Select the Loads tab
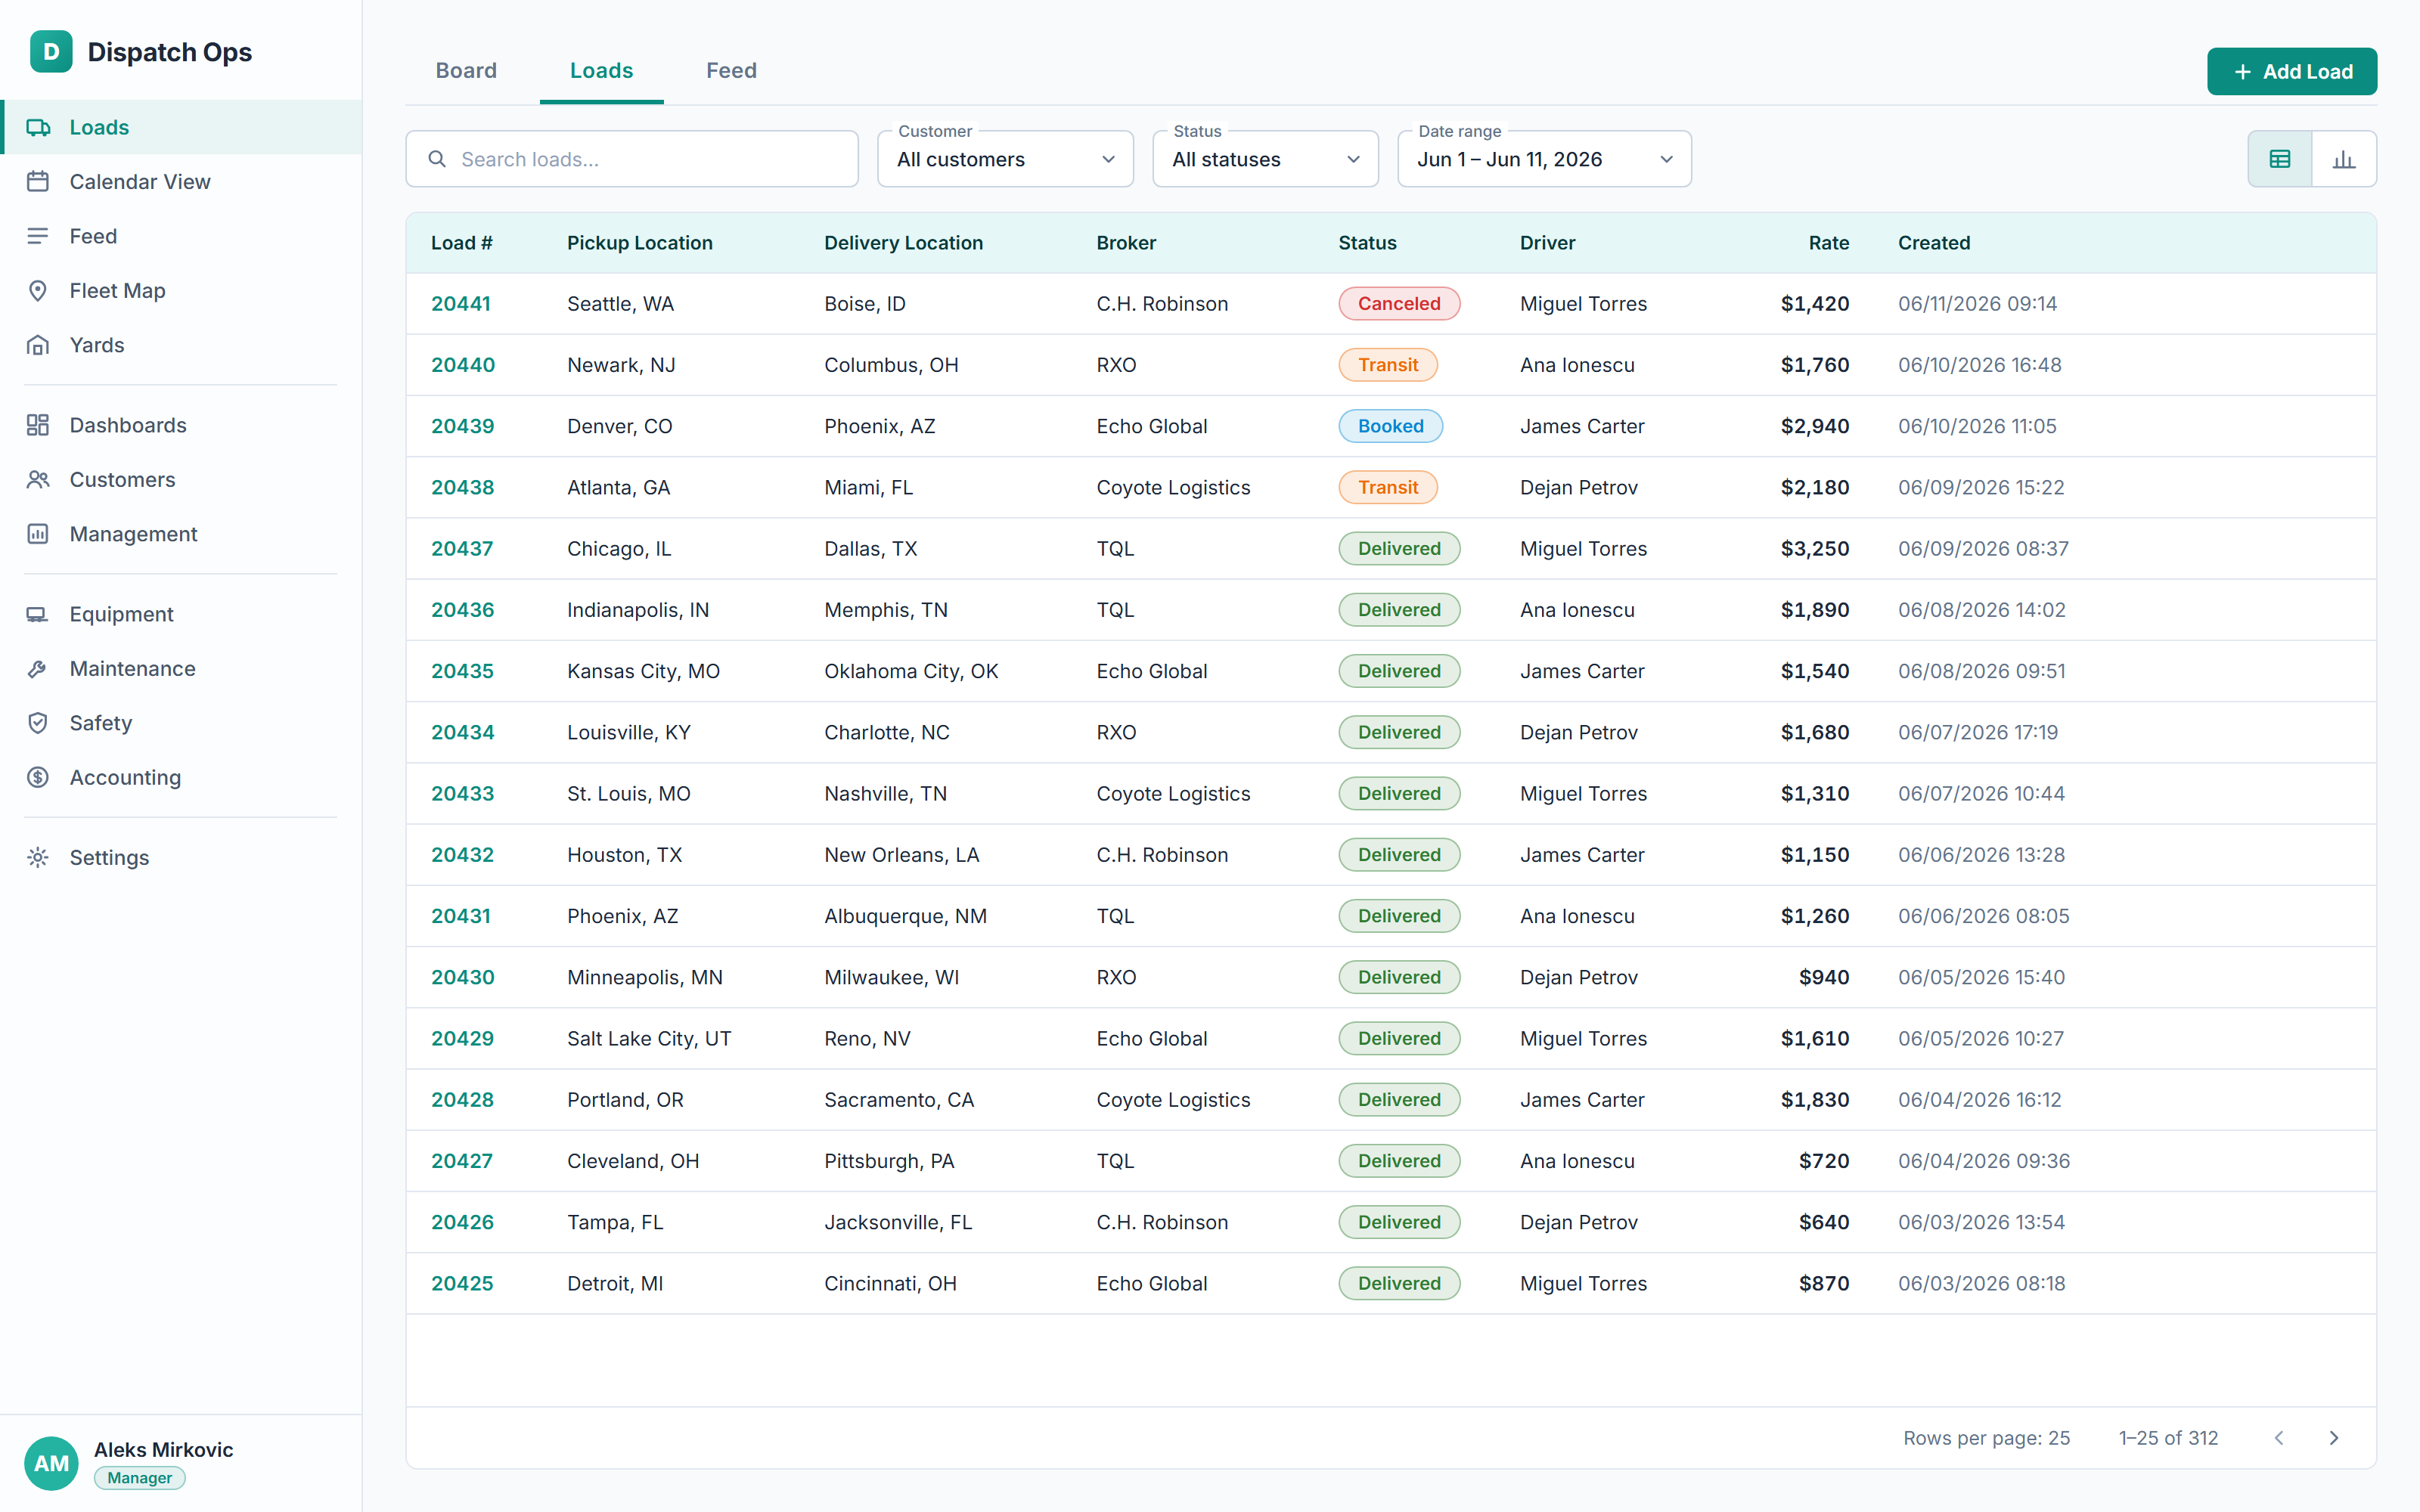The image size is (2420, 1512). 601,71
